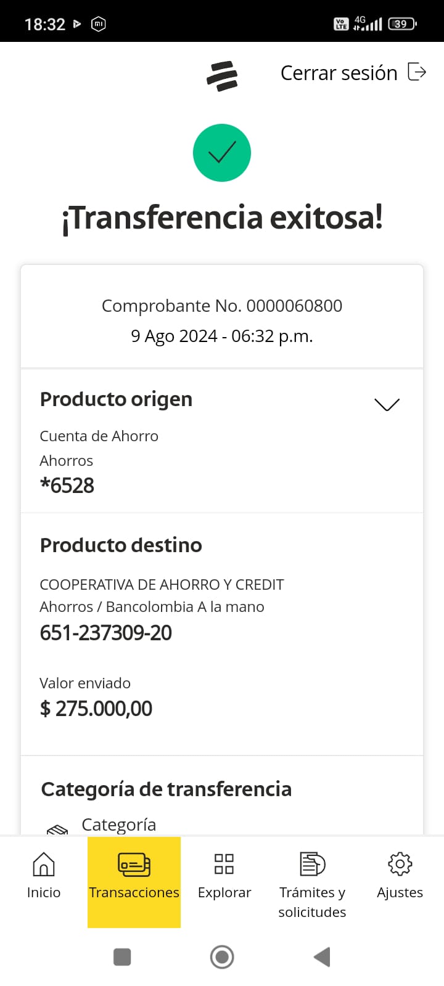Tap the green success checkmark icon
The height and width of the screenshot is (986, 444).
pos(222,153)
